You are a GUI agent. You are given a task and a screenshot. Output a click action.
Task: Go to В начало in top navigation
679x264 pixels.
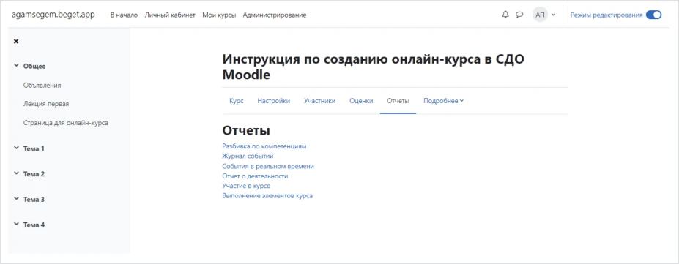tap(124, 15)
